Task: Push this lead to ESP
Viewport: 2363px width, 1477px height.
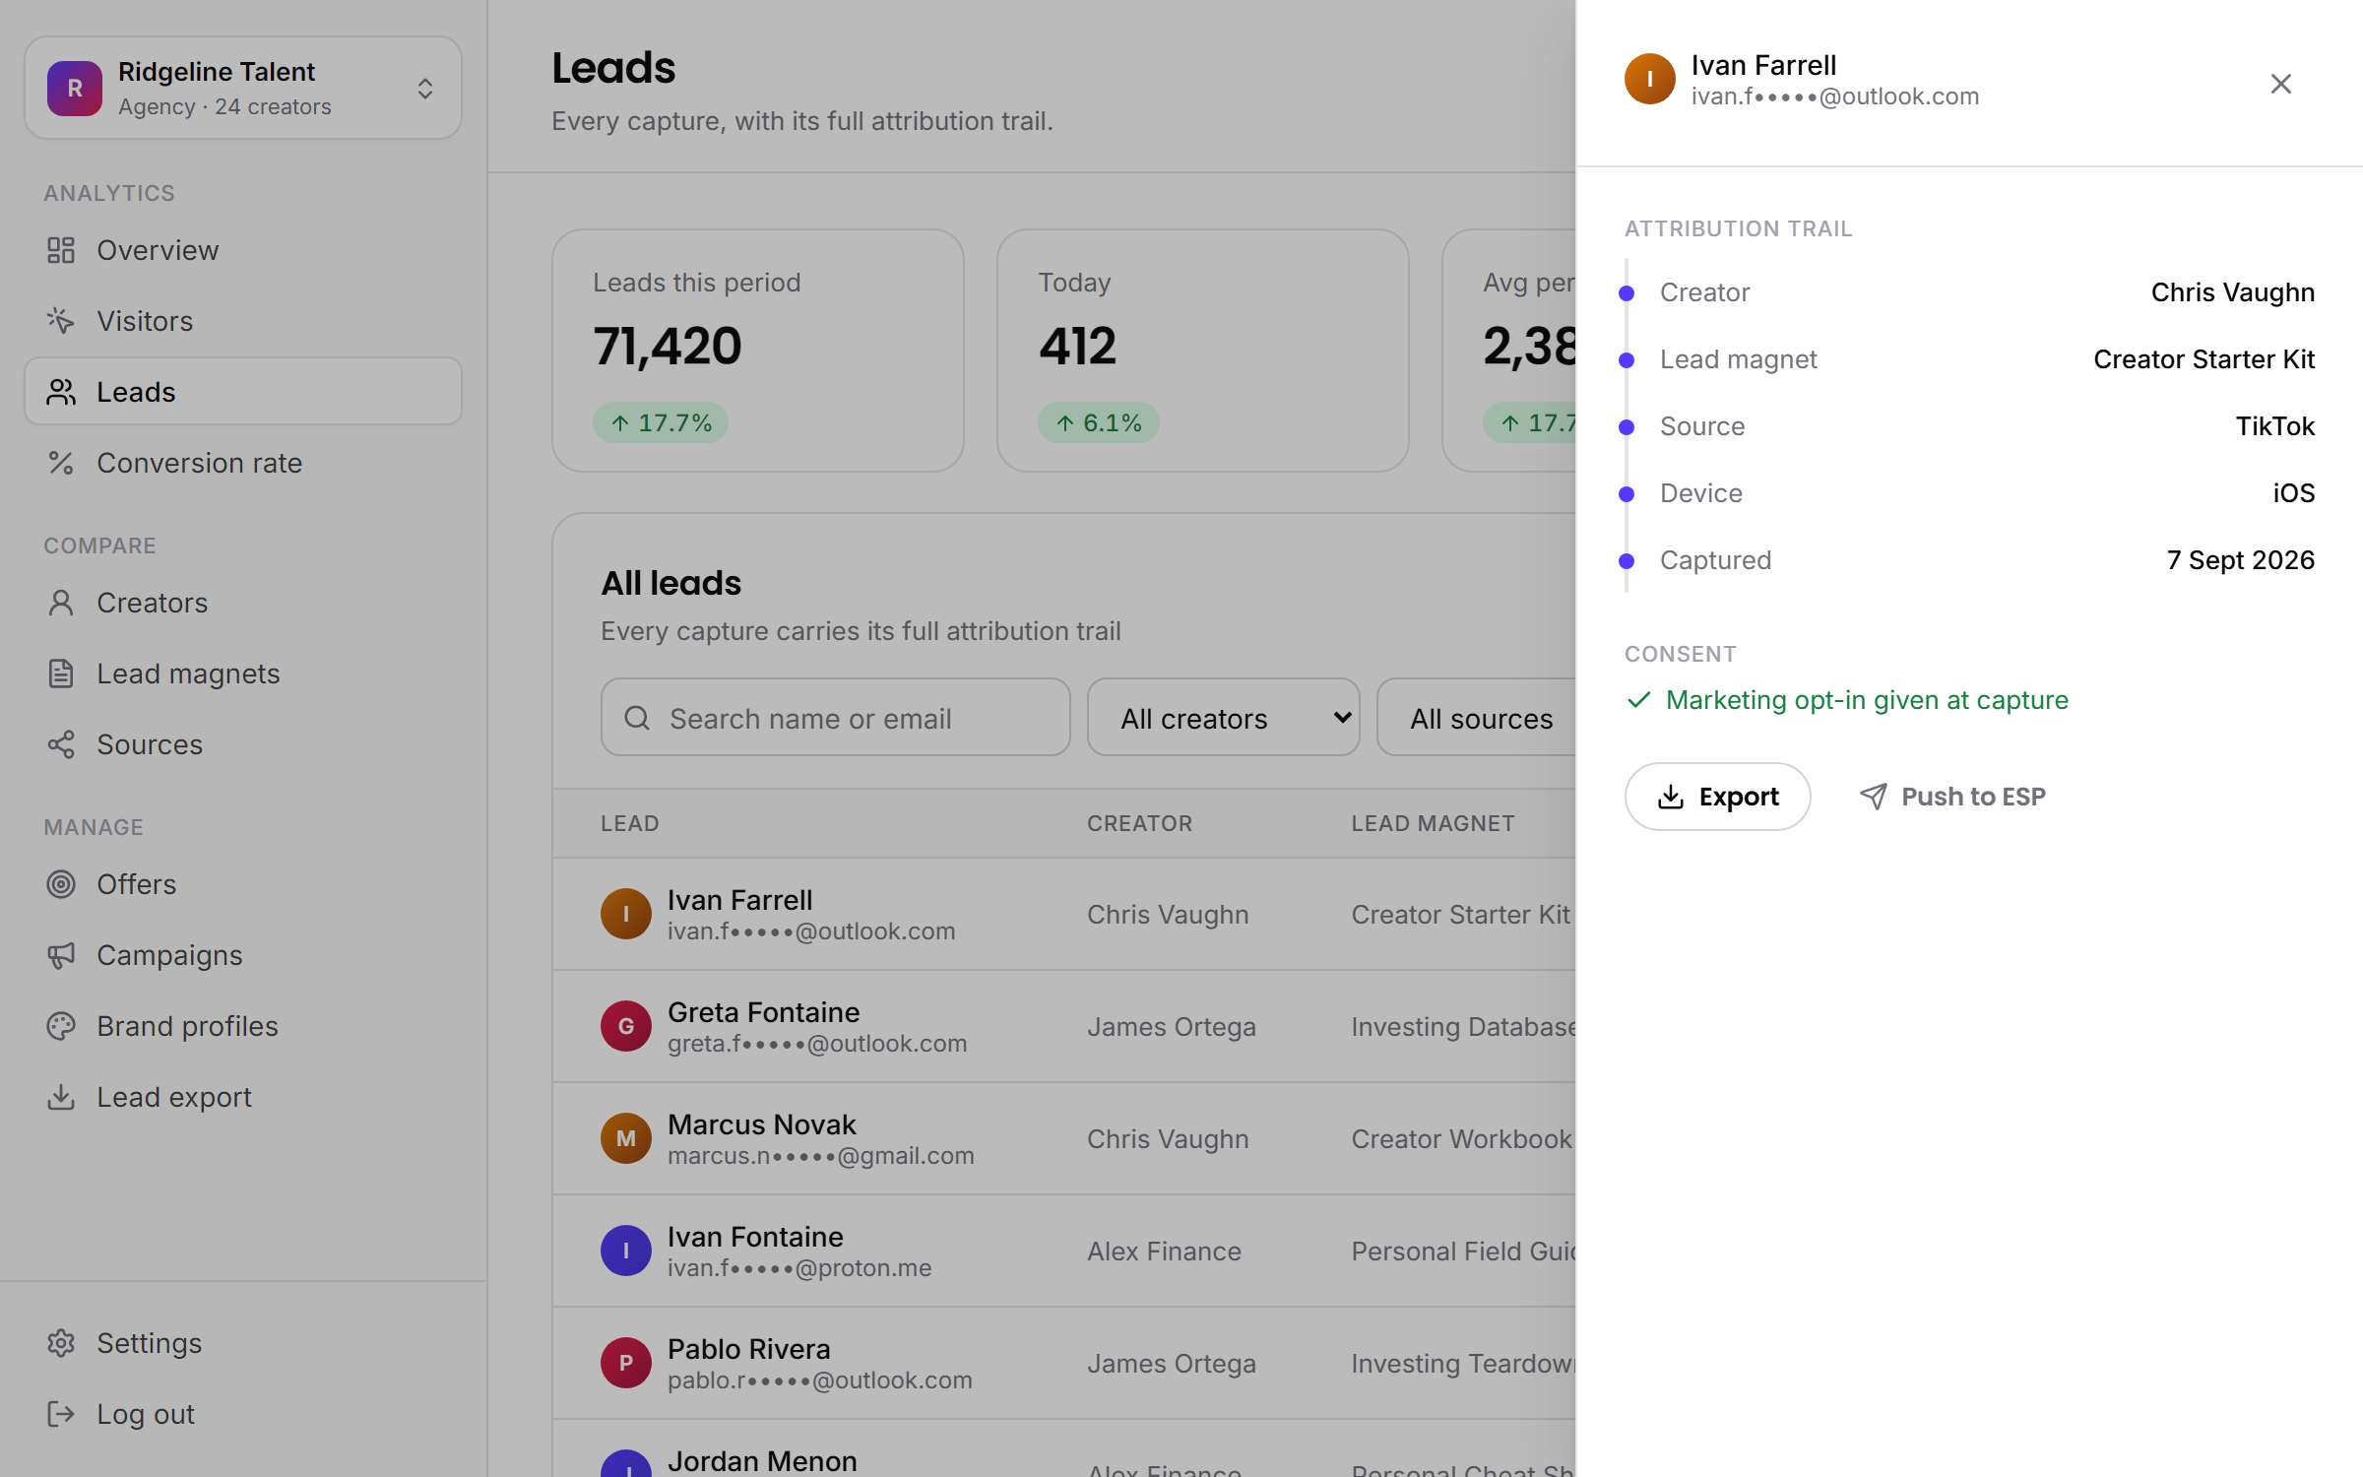Action: click(x=1953, y=797)
